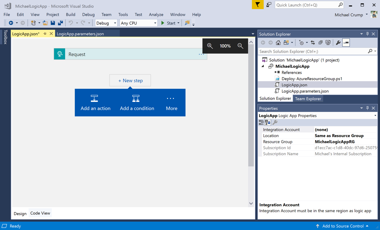The width and height of the screenshot is (380, 230).
Task: Toggle Preview Selected Items in Solution Explorer
Action: pos(346,43)
